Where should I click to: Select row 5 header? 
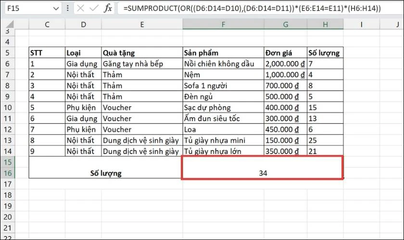8,53
